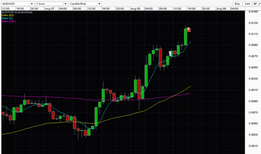This screenshot has width=261, height=154.
Task: Click the Sell button
Action: pos(247,4)
